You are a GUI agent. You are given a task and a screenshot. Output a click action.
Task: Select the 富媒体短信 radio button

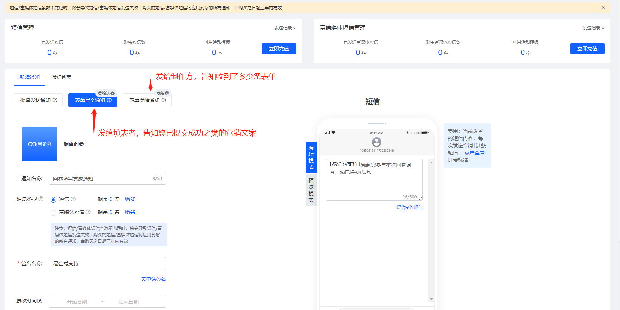tap(53, 213)
